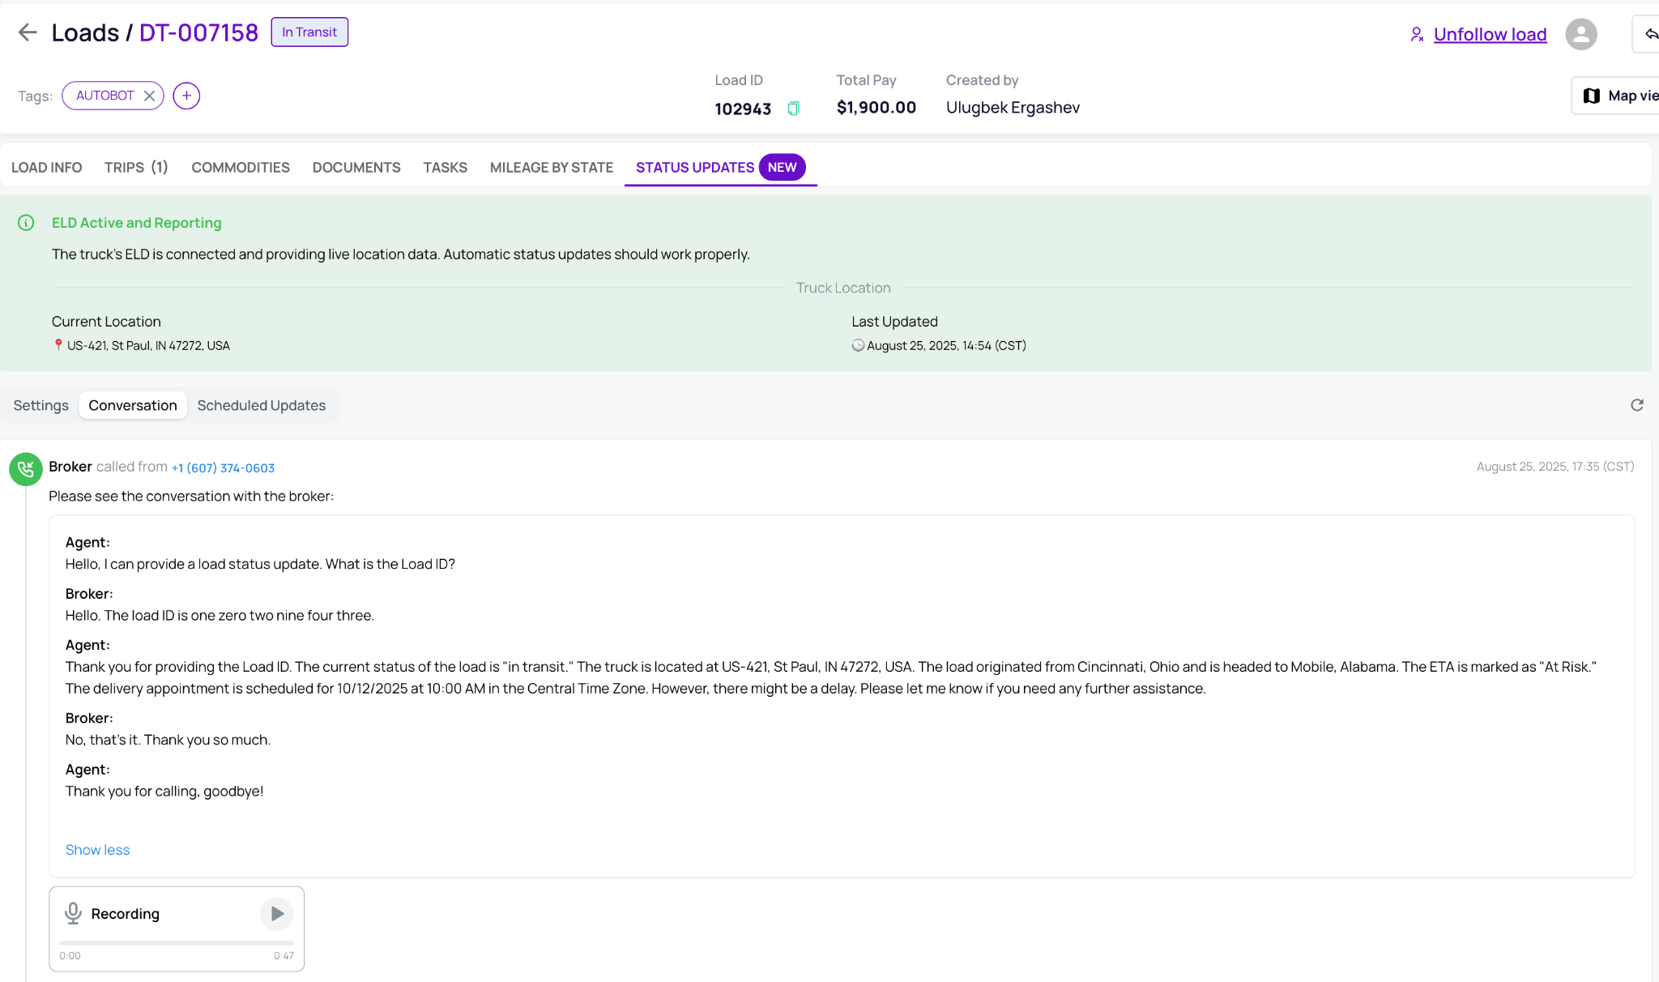Click the green broker call icon
1659x982 pixels.
point(26,469)
